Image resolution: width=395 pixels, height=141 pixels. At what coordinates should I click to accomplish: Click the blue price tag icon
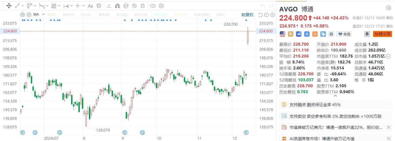point(323,34)
